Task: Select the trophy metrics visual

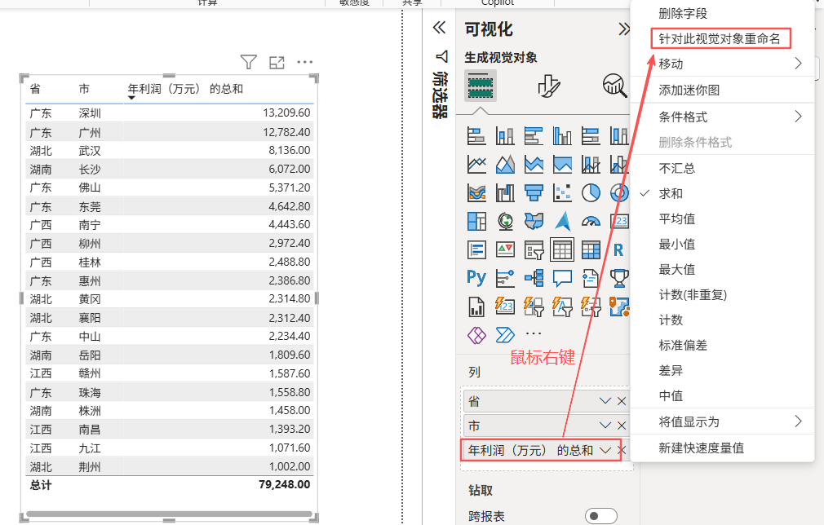Action: (x=618, y=278)
